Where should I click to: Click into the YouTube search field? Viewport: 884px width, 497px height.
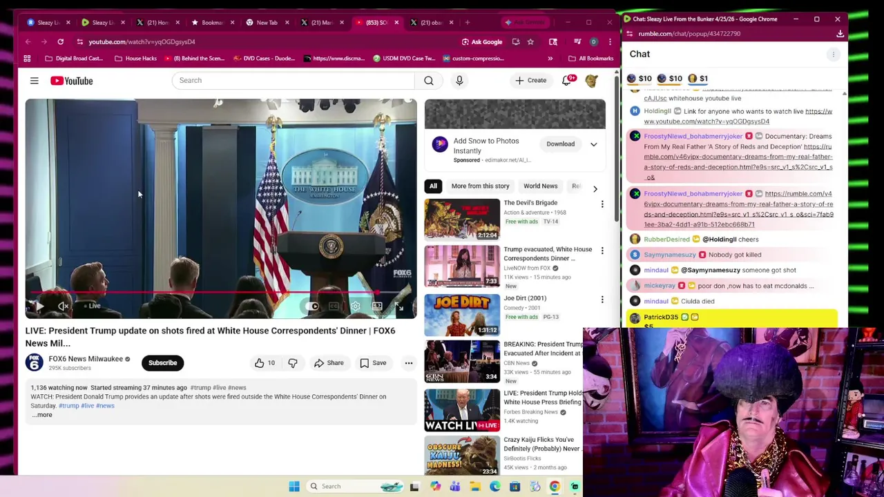(294, 81)
